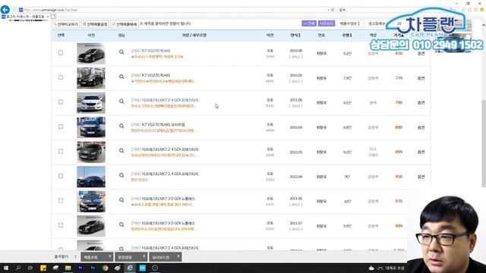Tick the checkbox for the 950 priced K7
The image size is (486, 273).
point(61,176)
